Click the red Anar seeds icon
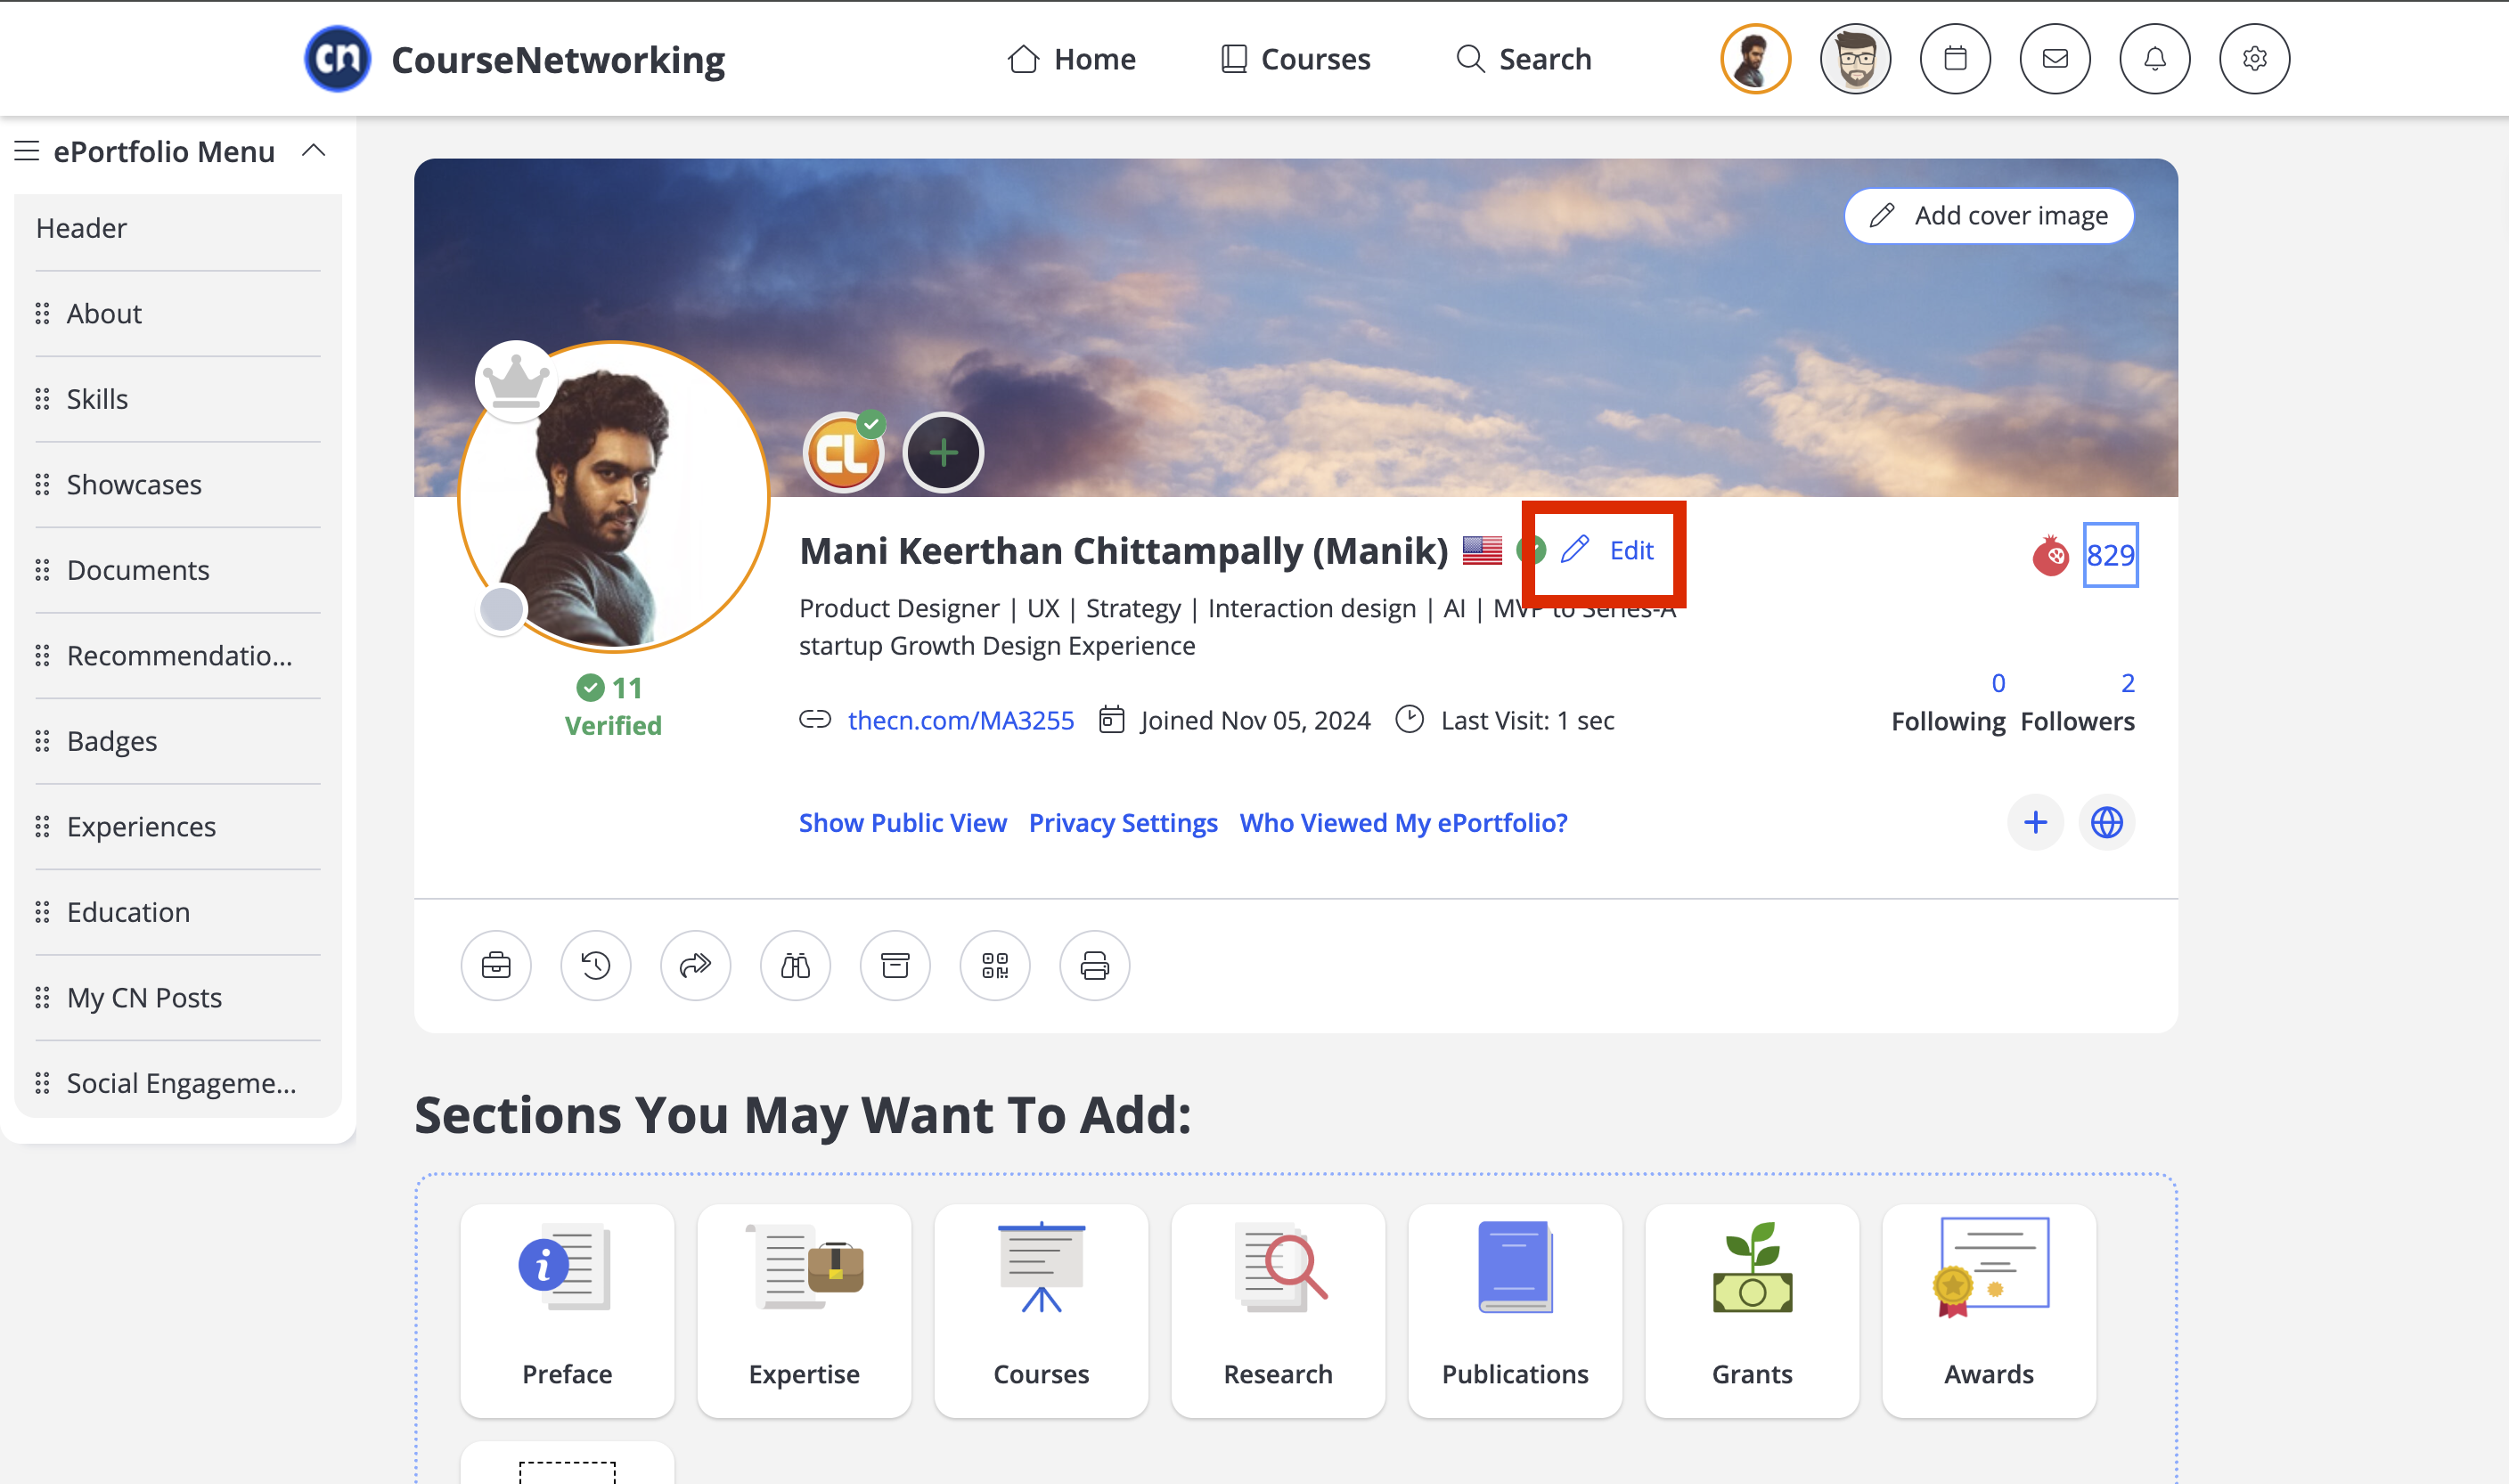 2050,555
